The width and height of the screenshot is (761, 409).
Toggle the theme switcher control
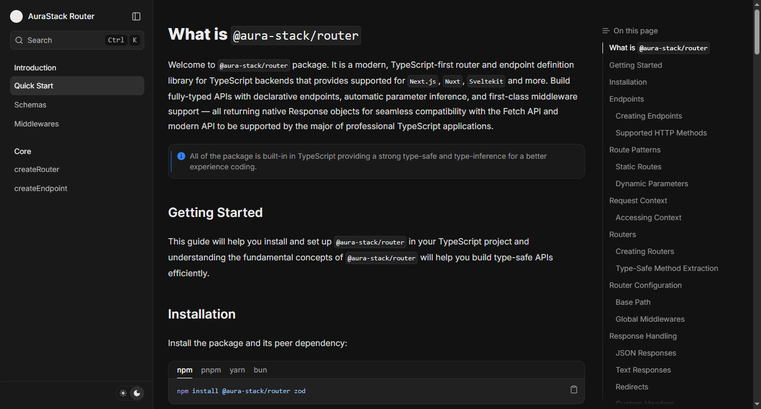[x=130, y=393]
